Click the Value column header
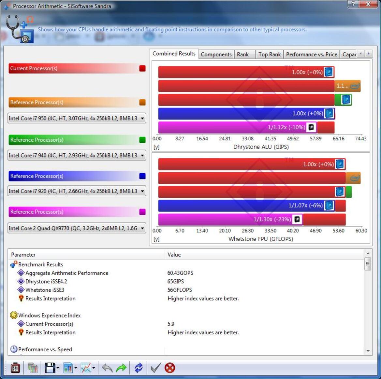 264,255
